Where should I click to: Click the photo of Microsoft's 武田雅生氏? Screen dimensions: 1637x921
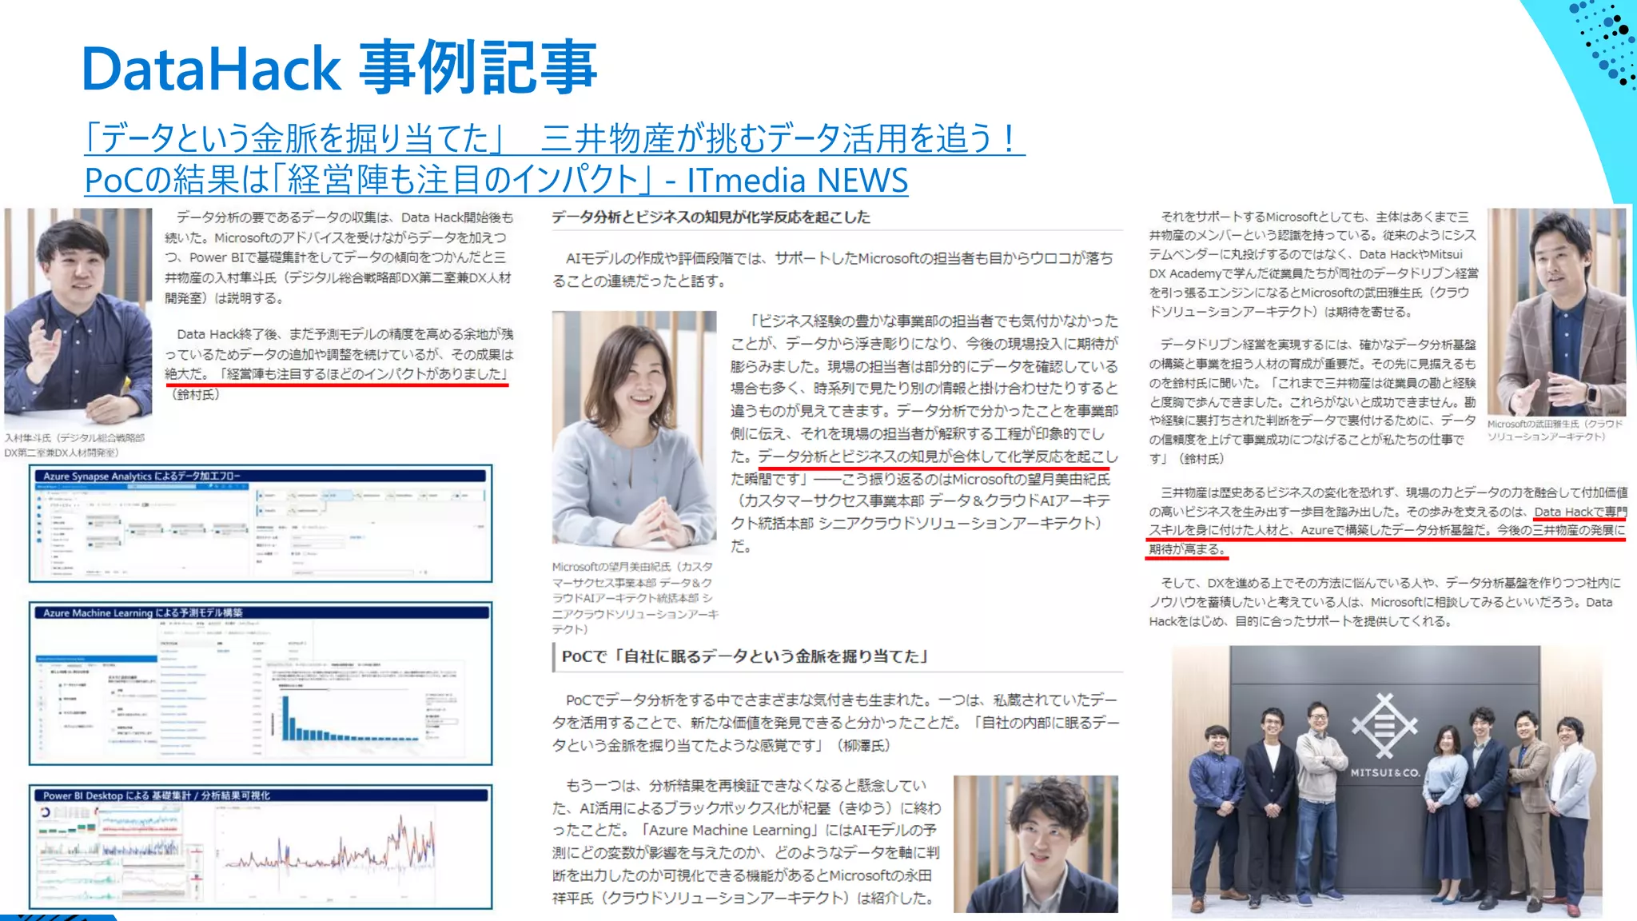tap(1556, 312)
